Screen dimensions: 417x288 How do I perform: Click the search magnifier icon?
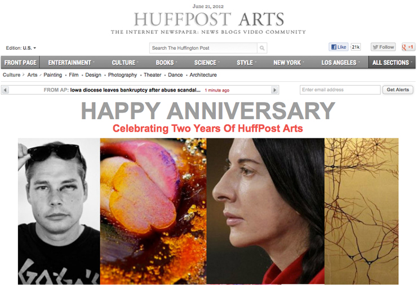pyautogui.click(x=262, y=48)
